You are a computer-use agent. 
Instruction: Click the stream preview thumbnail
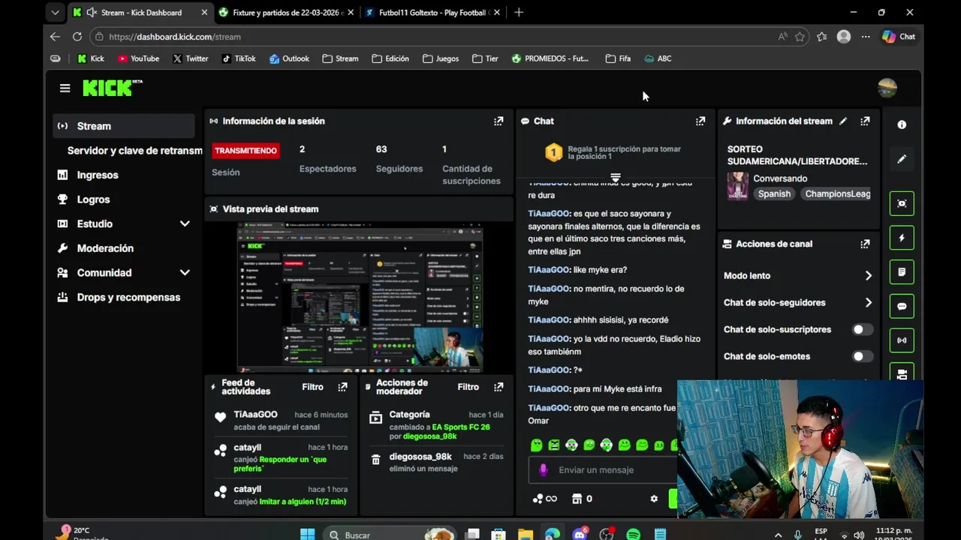pos(360,297)
